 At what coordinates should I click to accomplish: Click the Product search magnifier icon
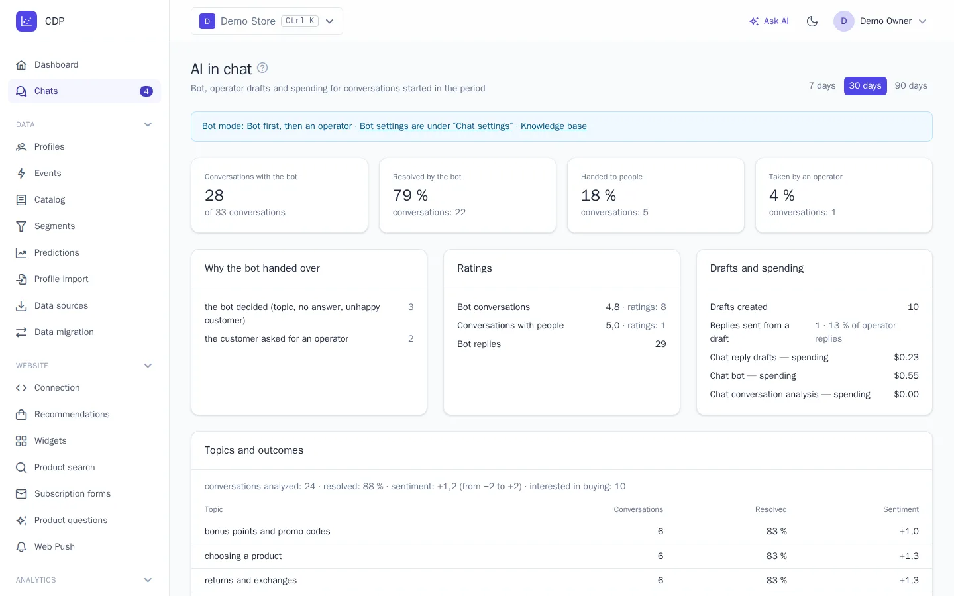coord(21,468)
